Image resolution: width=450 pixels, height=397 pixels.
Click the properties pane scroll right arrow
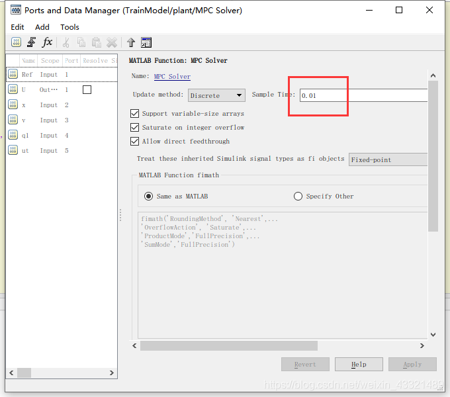pos(422,345)
